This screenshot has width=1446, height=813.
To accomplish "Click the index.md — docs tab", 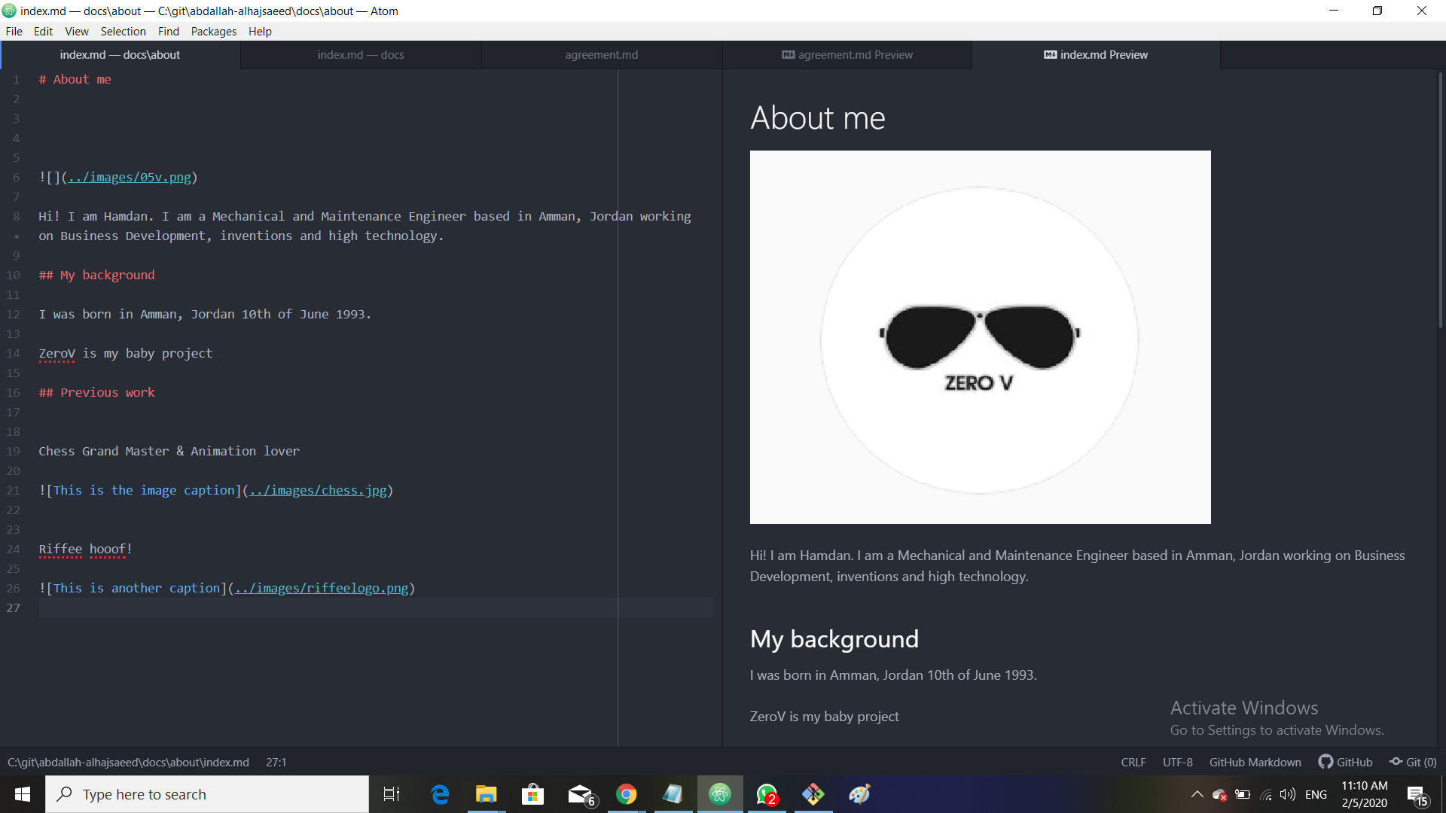I will coord(359,55).
